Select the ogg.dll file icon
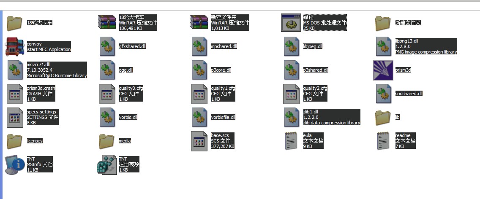 107,70
